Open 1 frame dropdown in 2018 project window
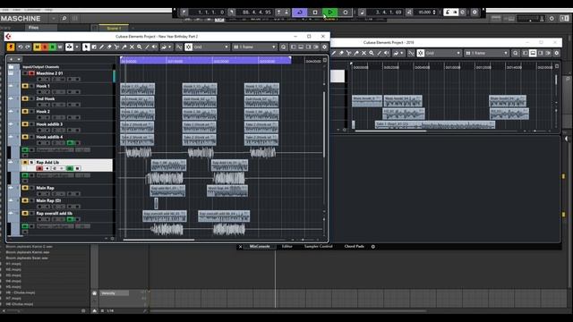 (487, 54)
